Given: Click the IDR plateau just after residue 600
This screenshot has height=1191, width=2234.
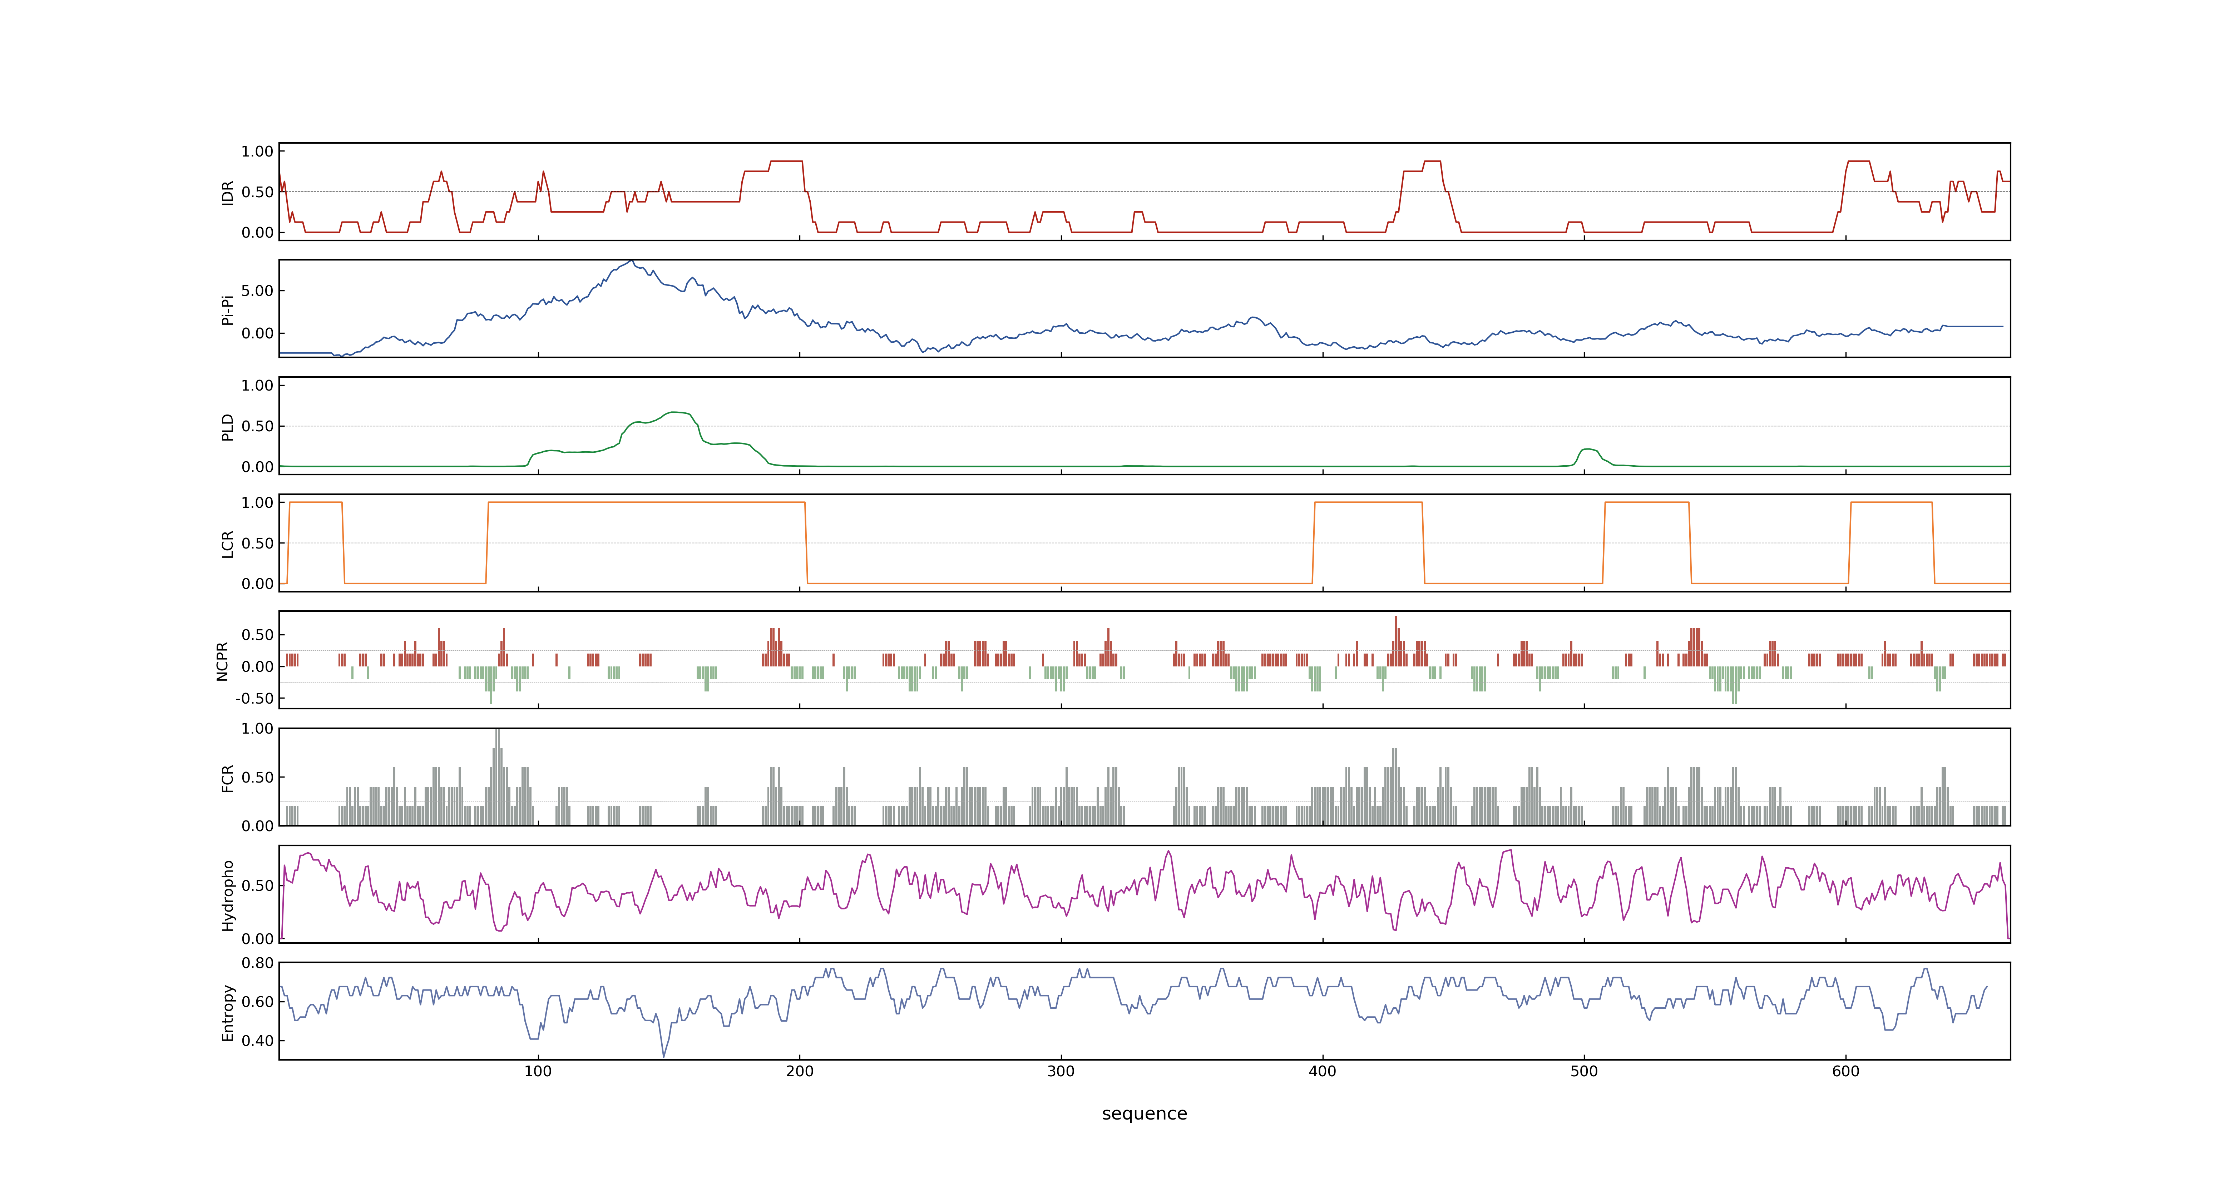Looking at the screenshot, I should (x=1858, y=161).
